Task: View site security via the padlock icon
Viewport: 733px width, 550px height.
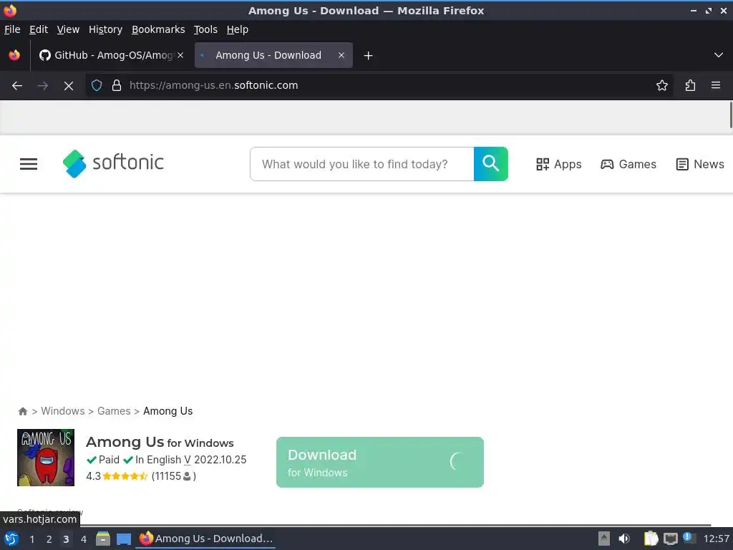Action: coord(117,86)
